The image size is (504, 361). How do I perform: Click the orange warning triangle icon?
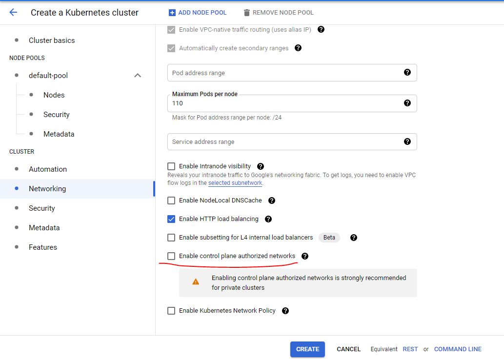tap(196, 282)
